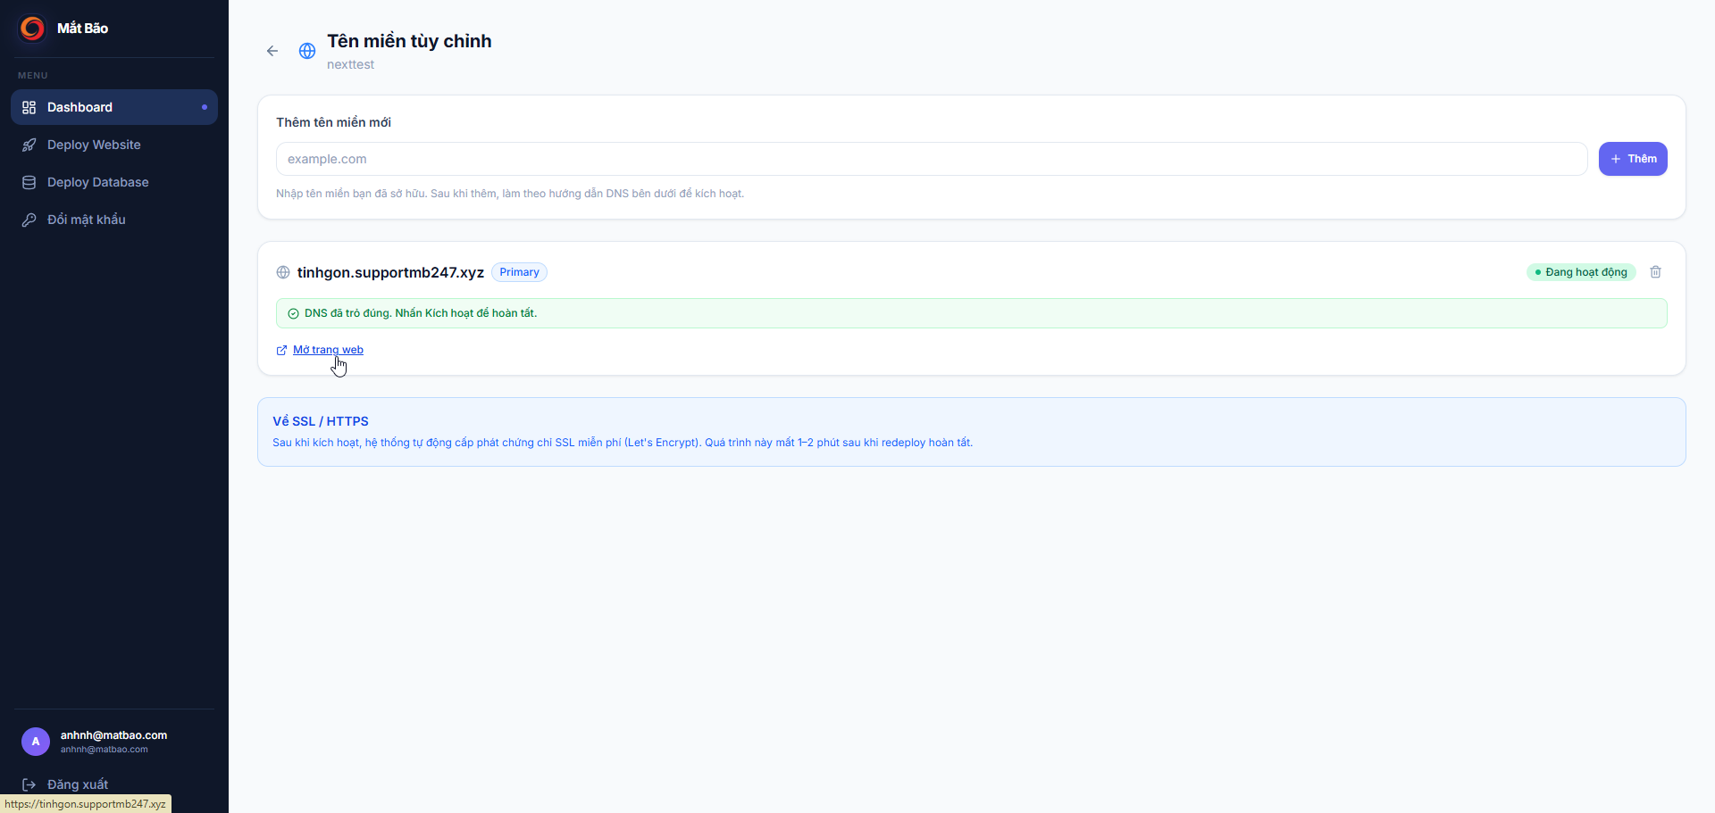Screen dimensions: 1715x813
Task: Click the Deploy Website rocket icon
Action: (29, 145)
